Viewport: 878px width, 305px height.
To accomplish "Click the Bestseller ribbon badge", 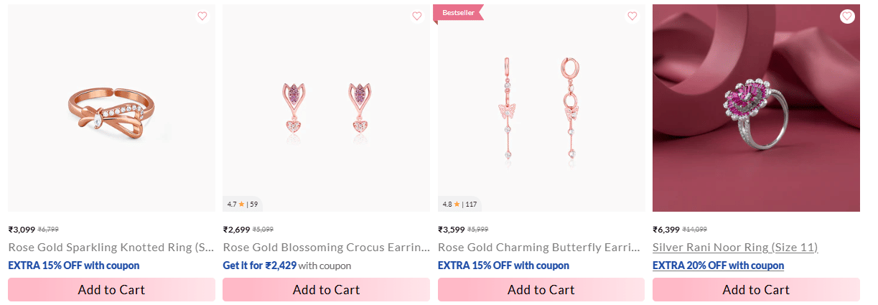I will click(458, 13).
